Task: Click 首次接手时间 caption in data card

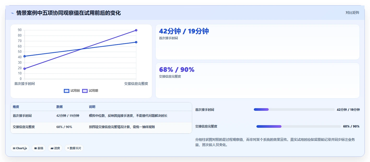Action: pos(168,38)
